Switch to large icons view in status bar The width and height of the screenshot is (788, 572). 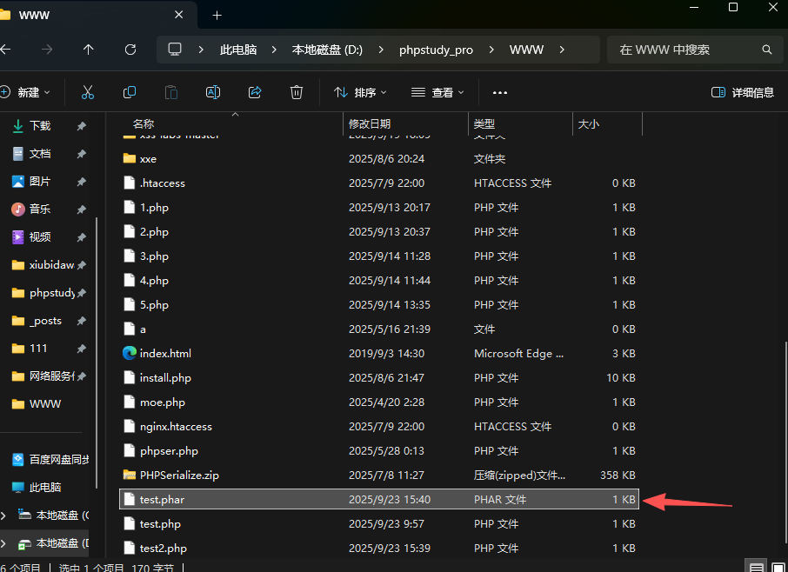(x=778, y=567)
